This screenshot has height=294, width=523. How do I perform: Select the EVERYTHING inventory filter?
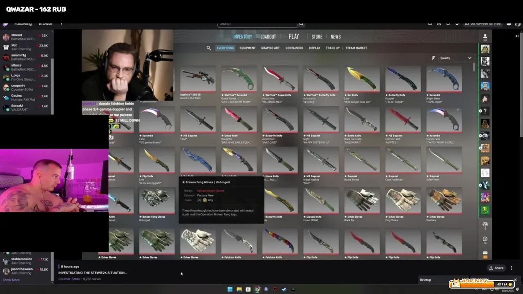225,48
